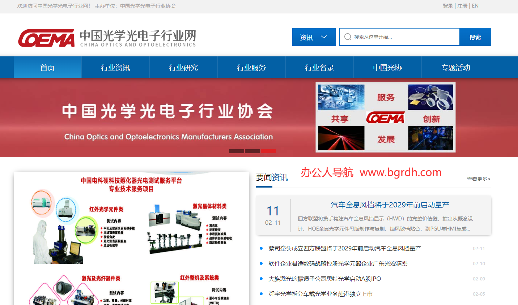Focus the search input field
Screen dimensions: 518x305
pos(399,37)
